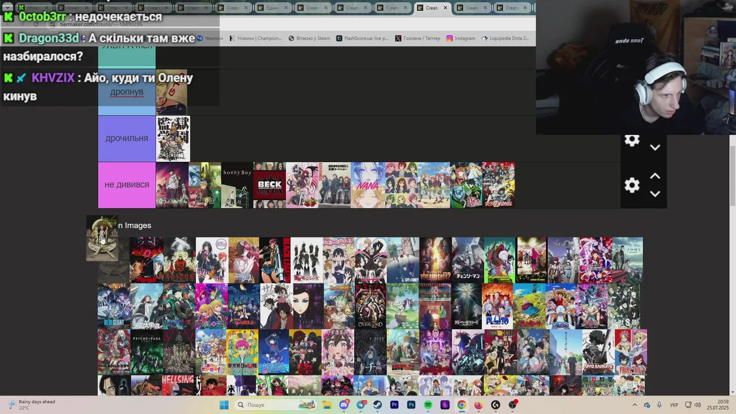Open the Instagram bookmark

click(x=461, y=39)
